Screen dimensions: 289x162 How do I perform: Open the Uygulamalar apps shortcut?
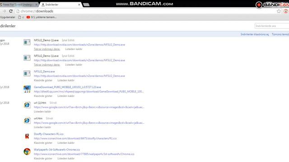tap(8, 17)
